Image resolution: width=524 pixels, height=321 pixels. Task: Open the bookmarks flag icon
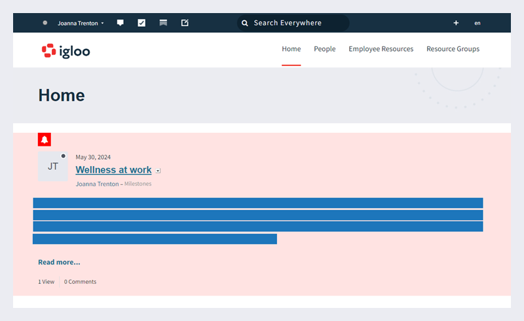point(163,23)
